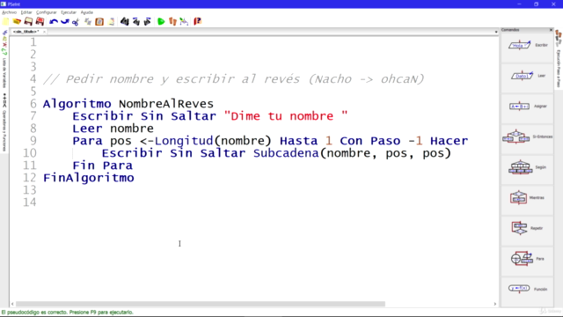The height and width of the screenshot is (317, 563).
Task: Click the 'FinAlgoritmo' line
Action: pyautogui.click(x=88, y=178)
